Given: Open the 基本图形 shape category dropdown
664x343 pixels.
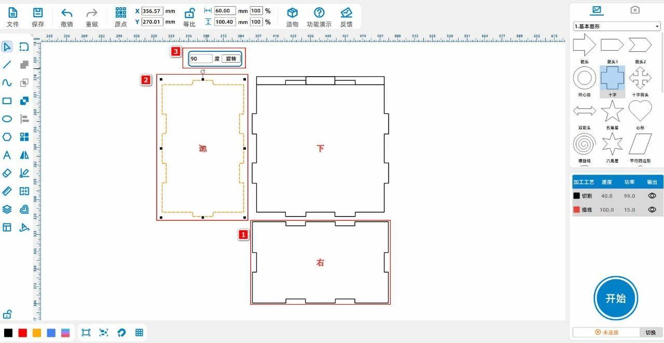Looking at the screenshot, I should click(x=616, y=26).
